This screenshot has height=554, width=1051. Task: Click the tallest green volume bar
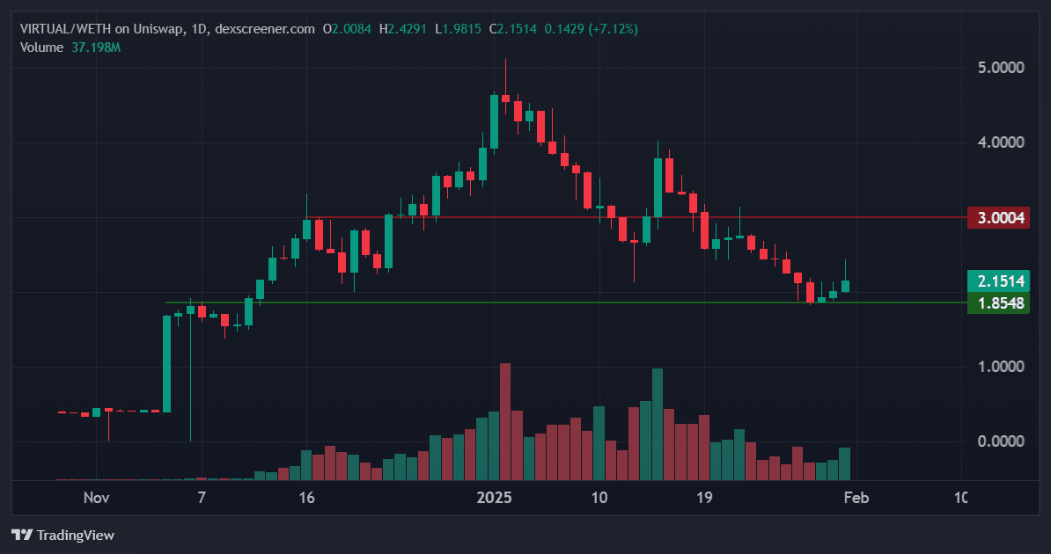coord(657,424)
